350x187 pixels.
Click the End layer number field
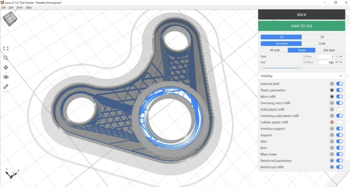pos(326,62)
